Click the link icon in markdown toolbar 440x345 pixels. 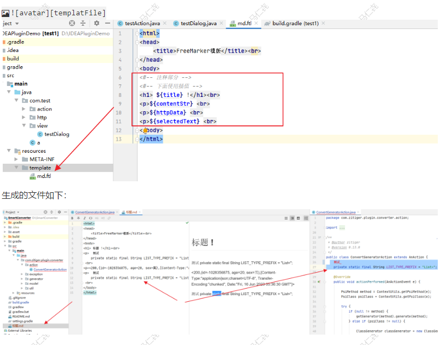pos(109,218)
